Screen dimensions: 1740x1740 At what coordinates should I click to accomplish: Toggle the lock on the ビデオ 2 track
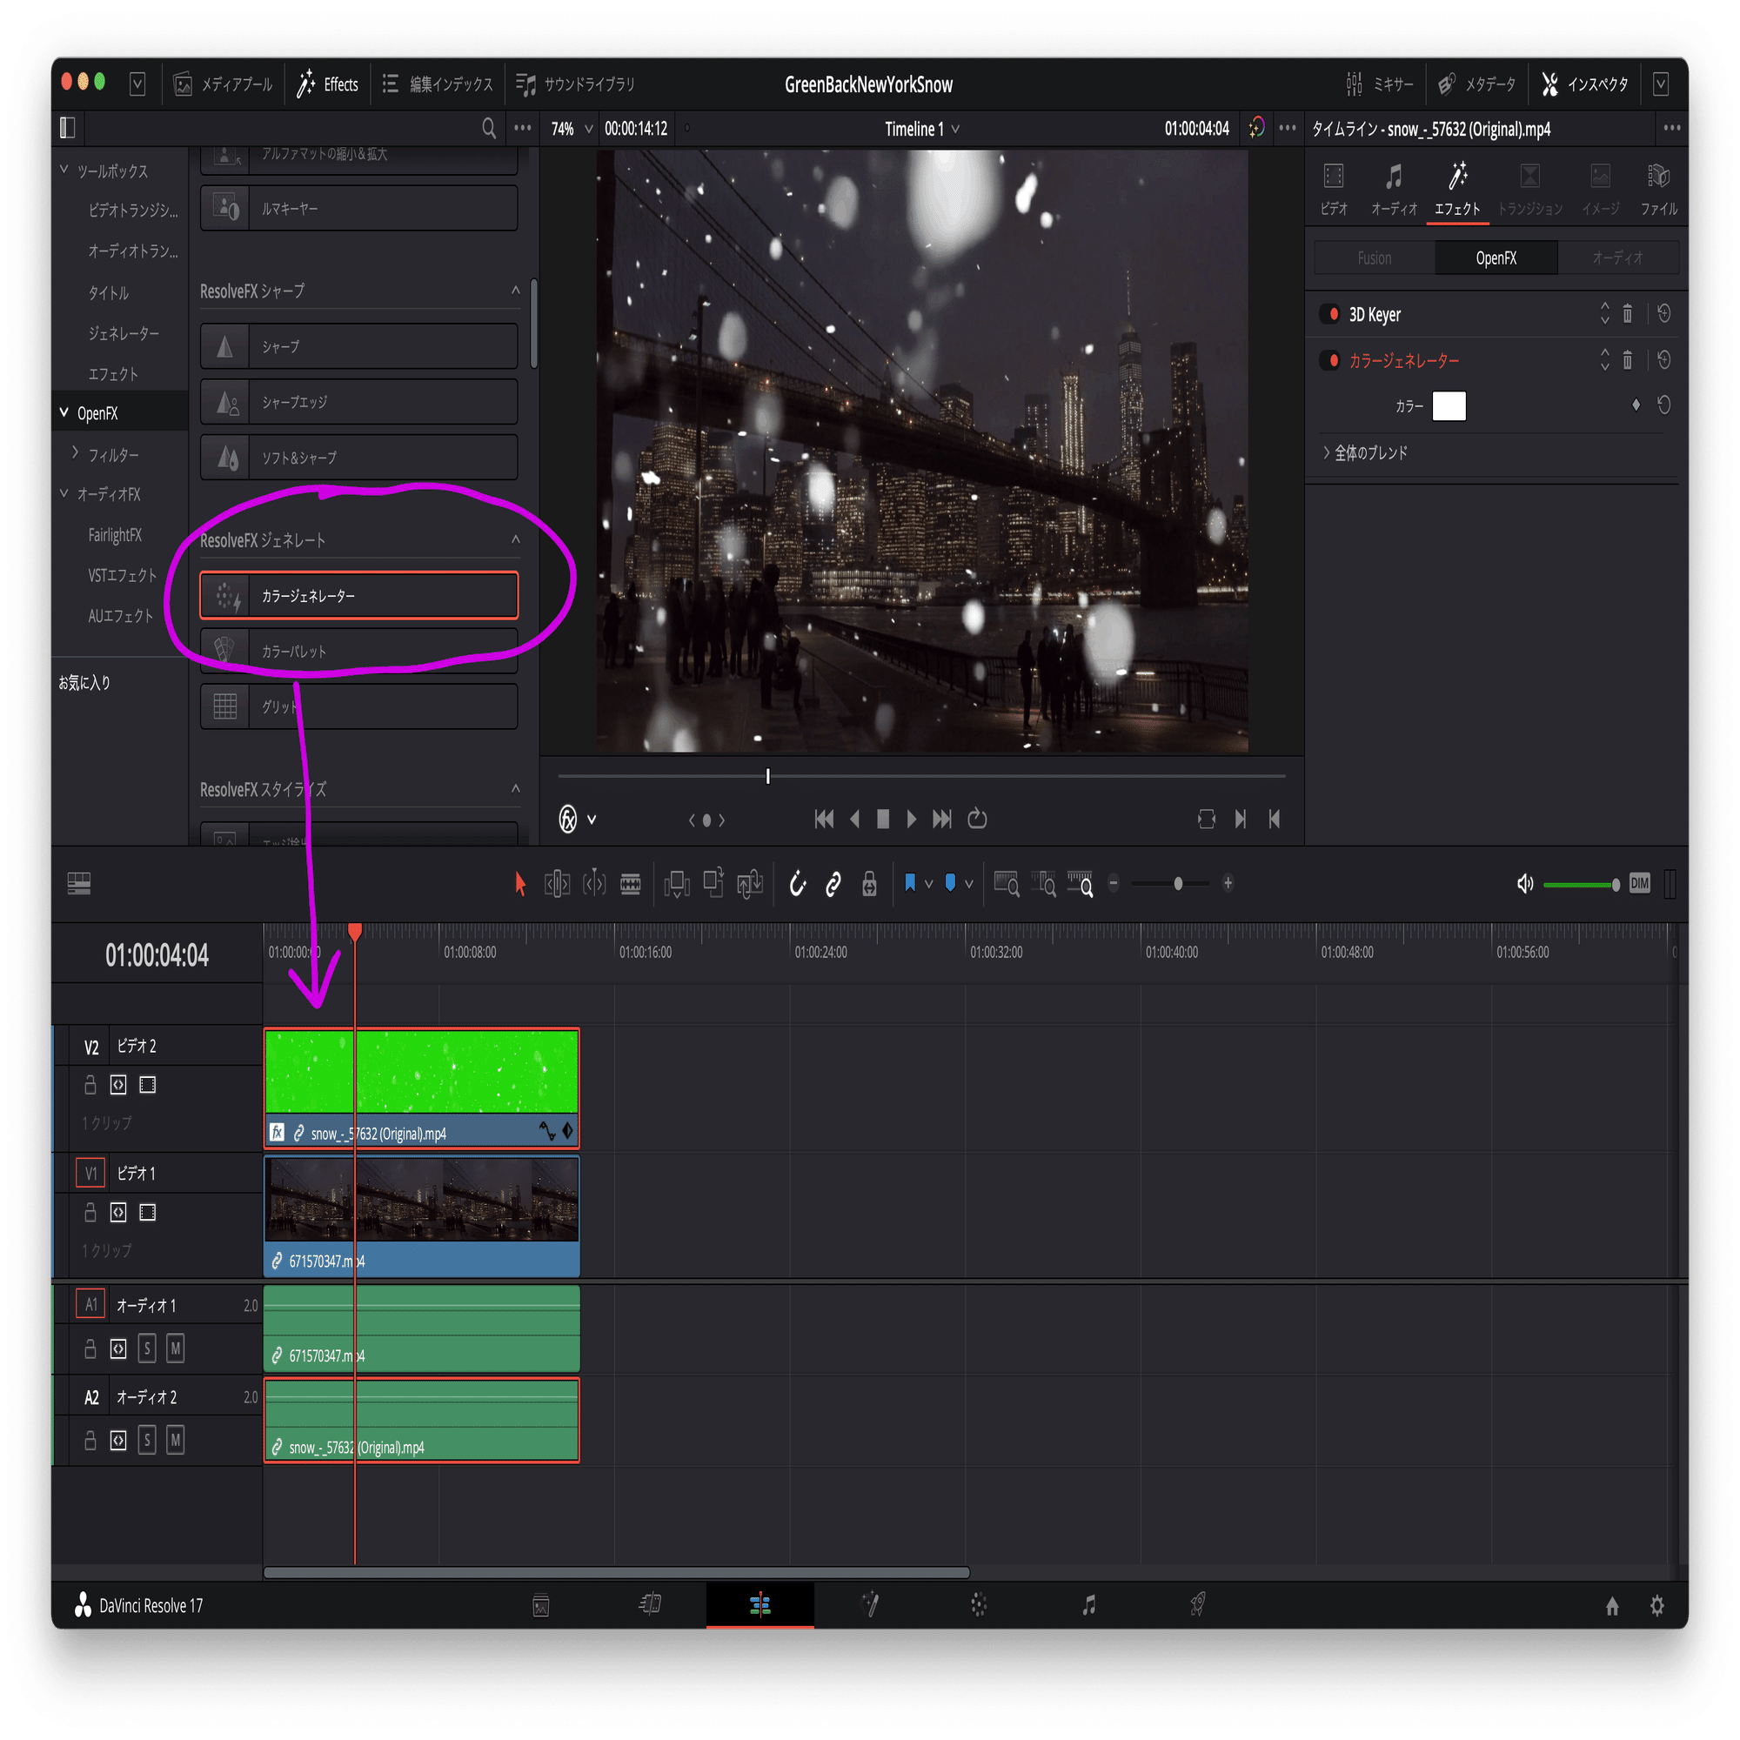coord(90,1084)
